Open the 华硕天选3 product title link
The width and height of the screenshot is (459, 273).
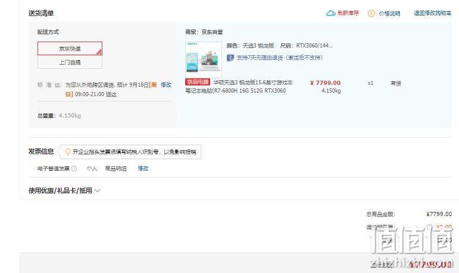pyautogui.click(x=239, y=86)
